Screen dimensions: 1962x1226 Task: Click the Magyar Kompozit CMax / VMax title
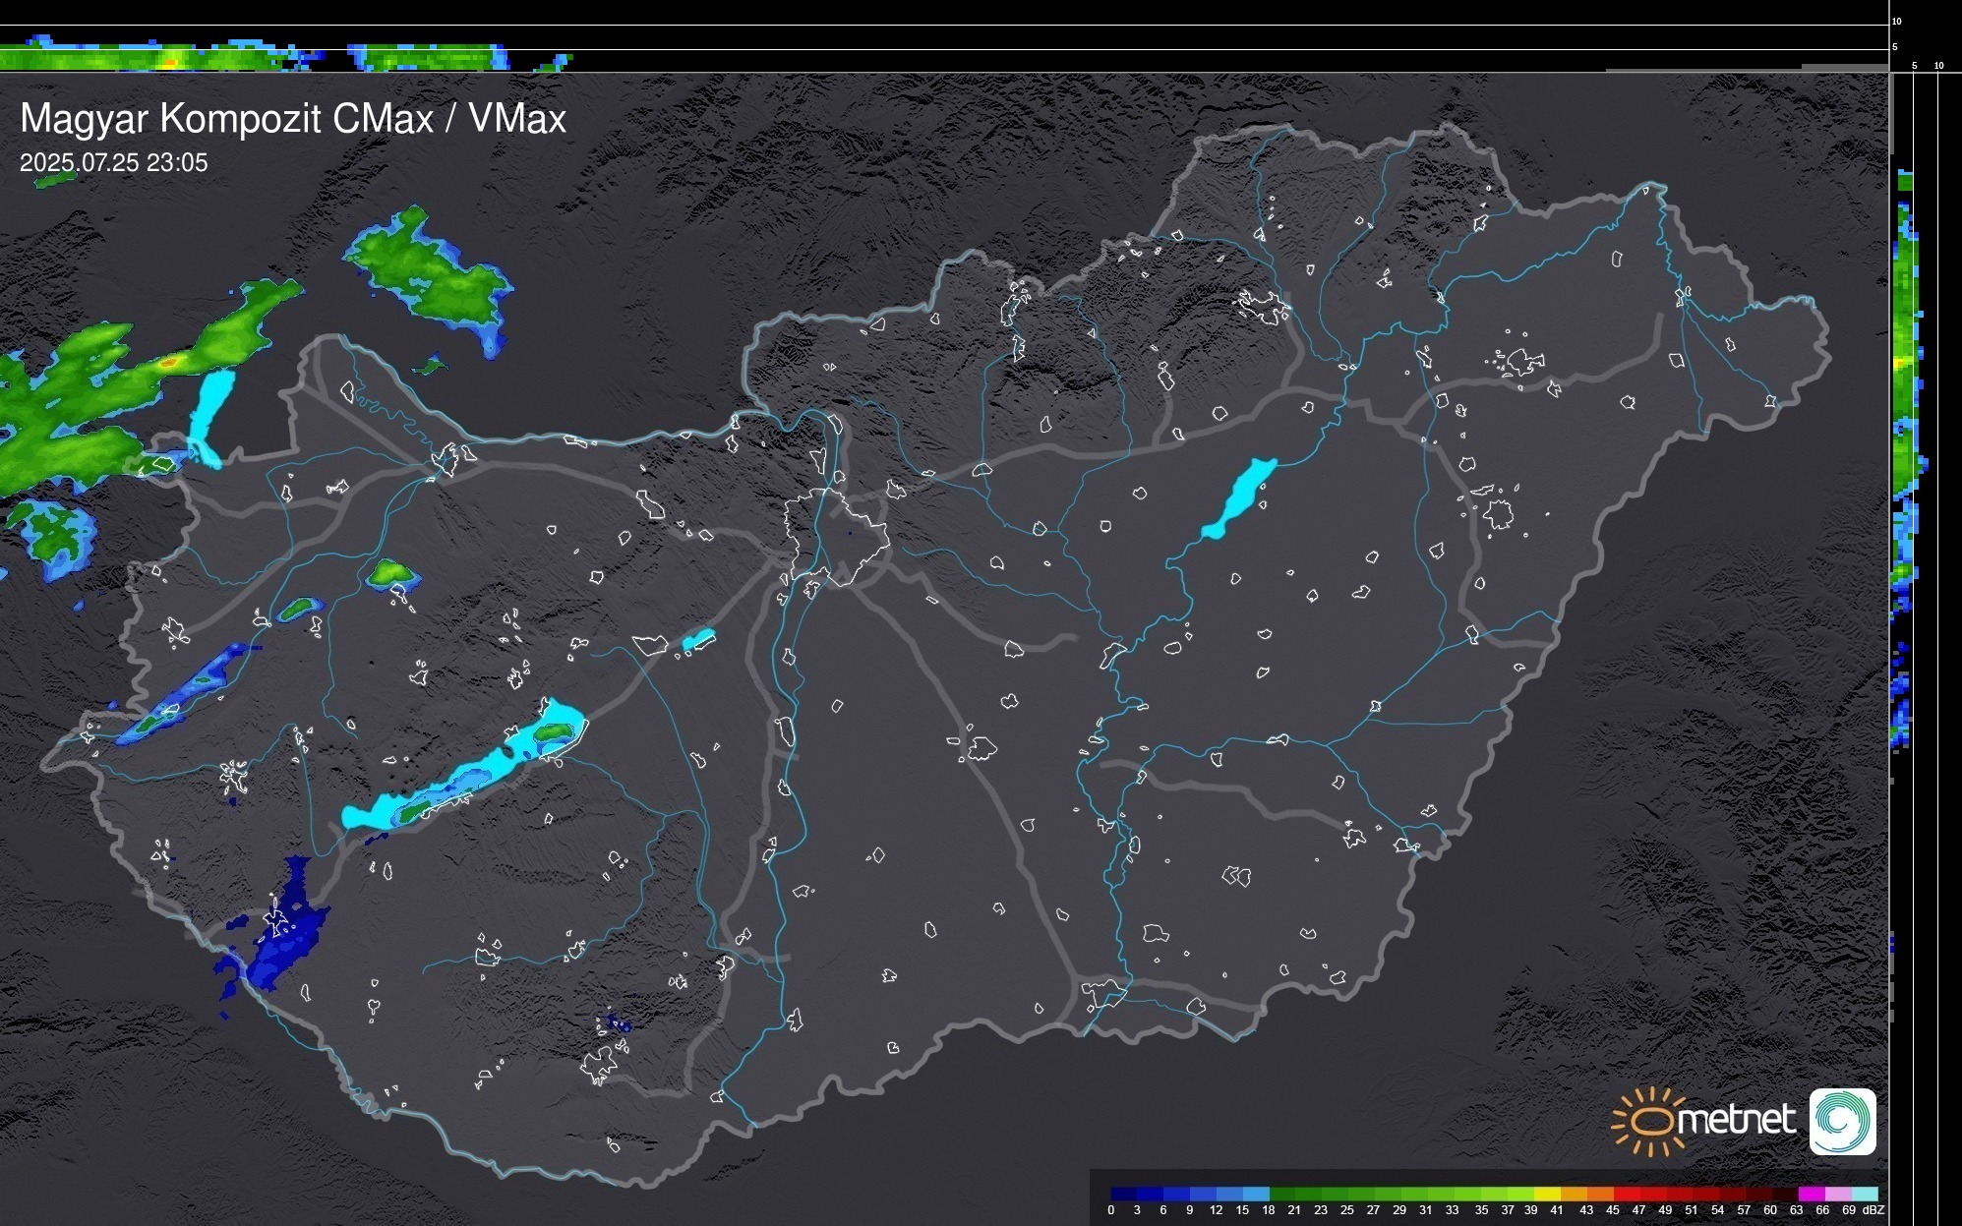coord(293,119)
